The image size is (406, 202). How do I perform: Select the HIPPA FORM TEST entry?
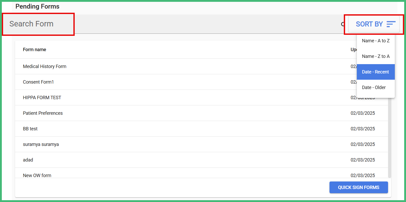[42, 98]
